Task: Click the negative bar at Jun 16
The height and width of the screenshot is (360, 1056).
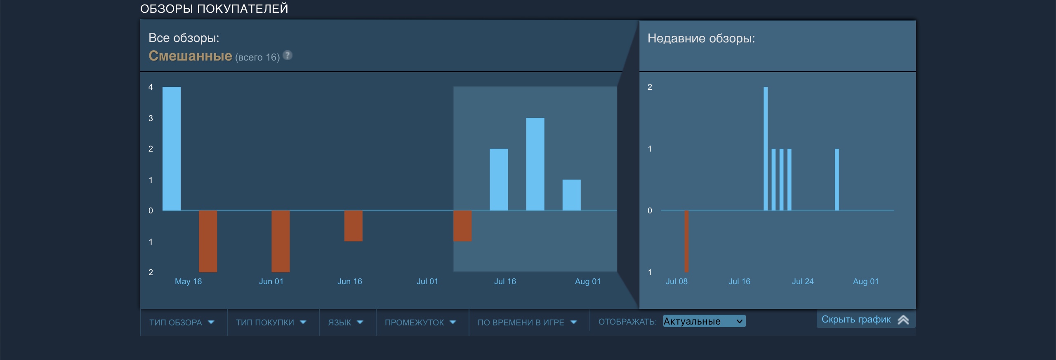Action: (x=354, y=226)
